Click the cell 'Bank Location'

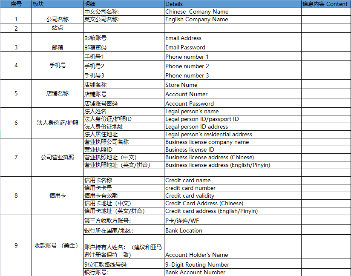point(233,230)
